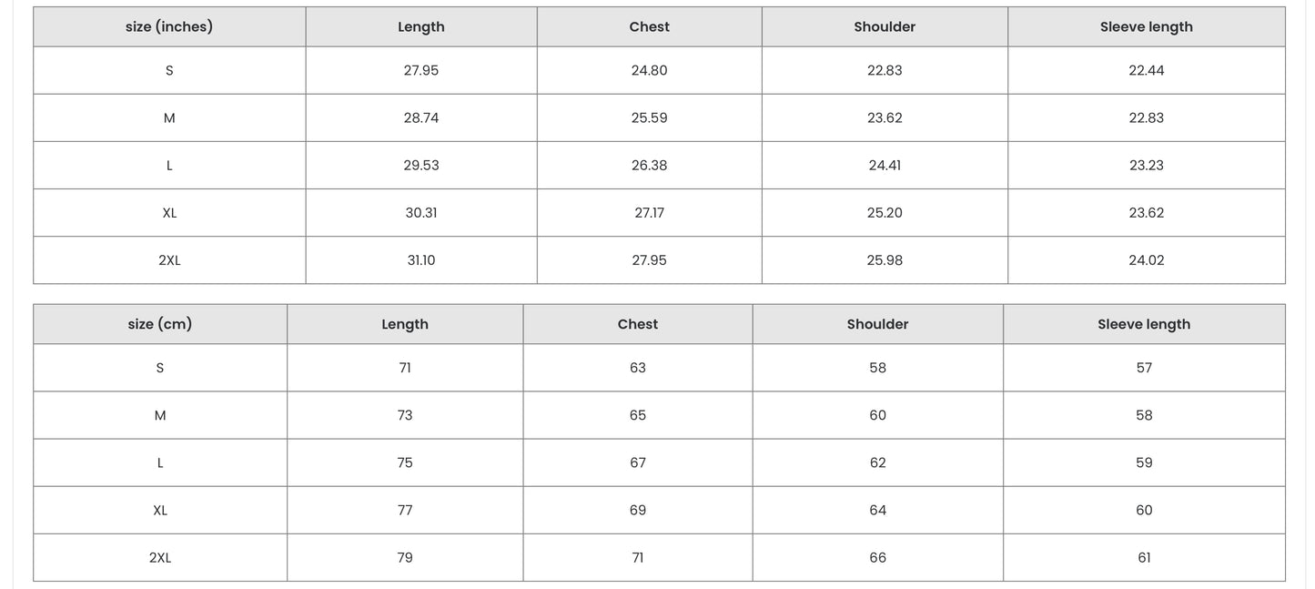The height and width of the screenshot is (589, 1315).
Task: Click the "size (cm)" header cell
Action: point(160,324)
